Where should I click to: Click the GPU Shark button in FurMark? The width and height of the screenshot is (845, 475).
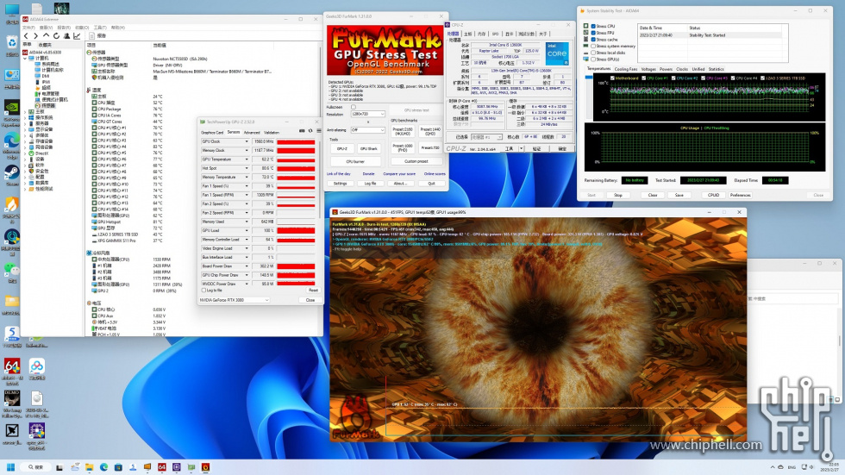(x=369, y=148)
